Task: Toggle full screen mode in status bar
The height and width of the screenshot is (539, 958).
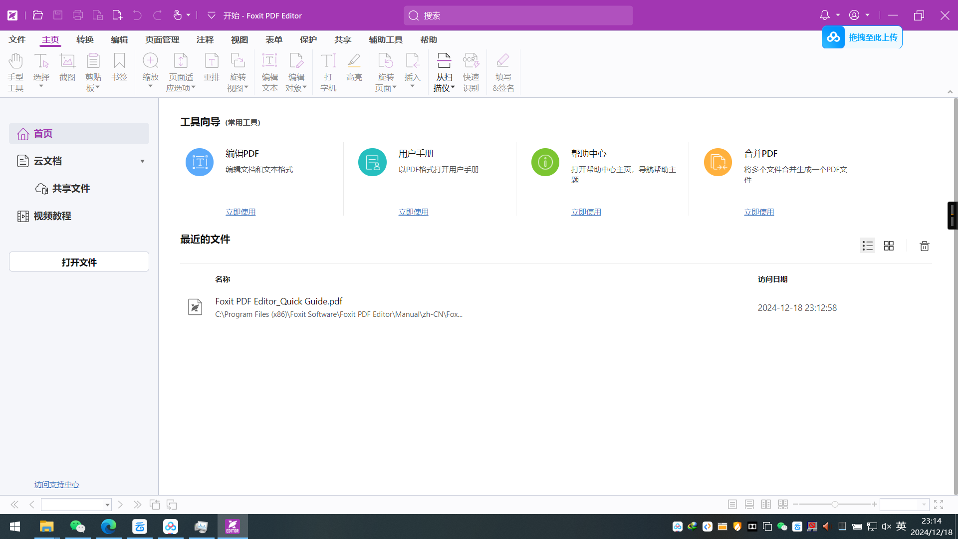Action: pyautogui.click(x=939, y=505)
